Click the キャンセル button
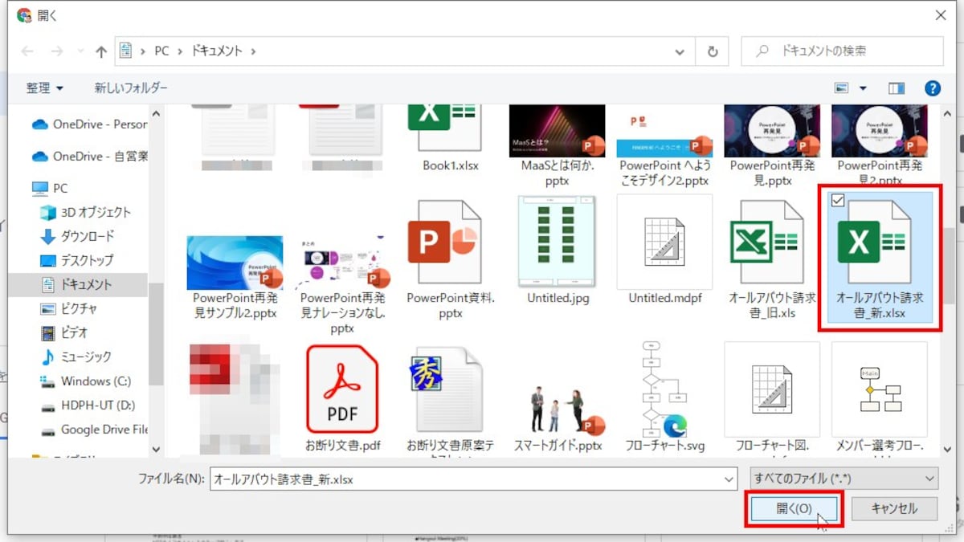Screen dimensions: 964x542 point(894,508)
